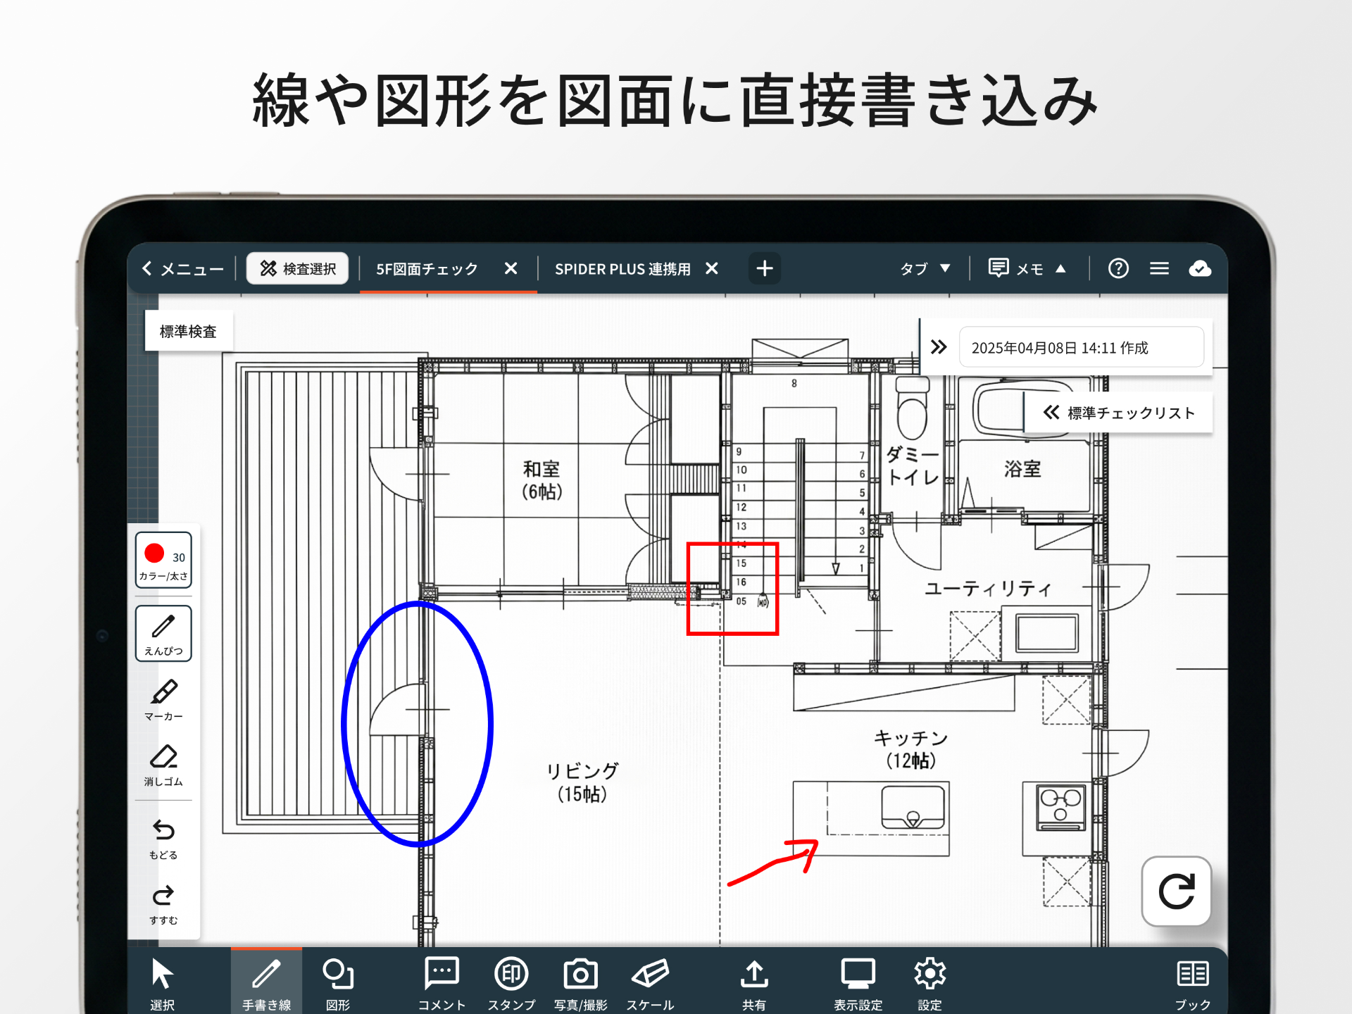The height and width of the screenshot is (1014, 1352).
Task: Tap the rotate refresh button on drawing
Action: point(1176,891)
